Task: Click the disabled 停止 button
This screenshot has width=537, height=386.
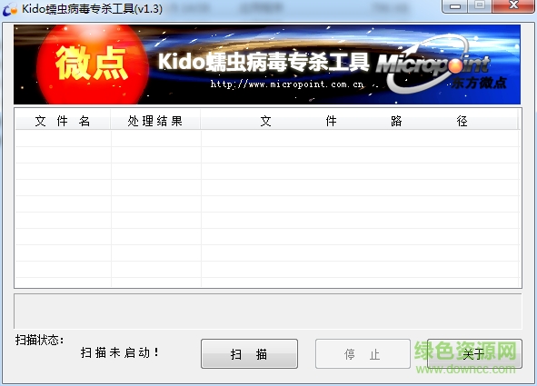Action: pyautogui.click(x=363, y=354)
